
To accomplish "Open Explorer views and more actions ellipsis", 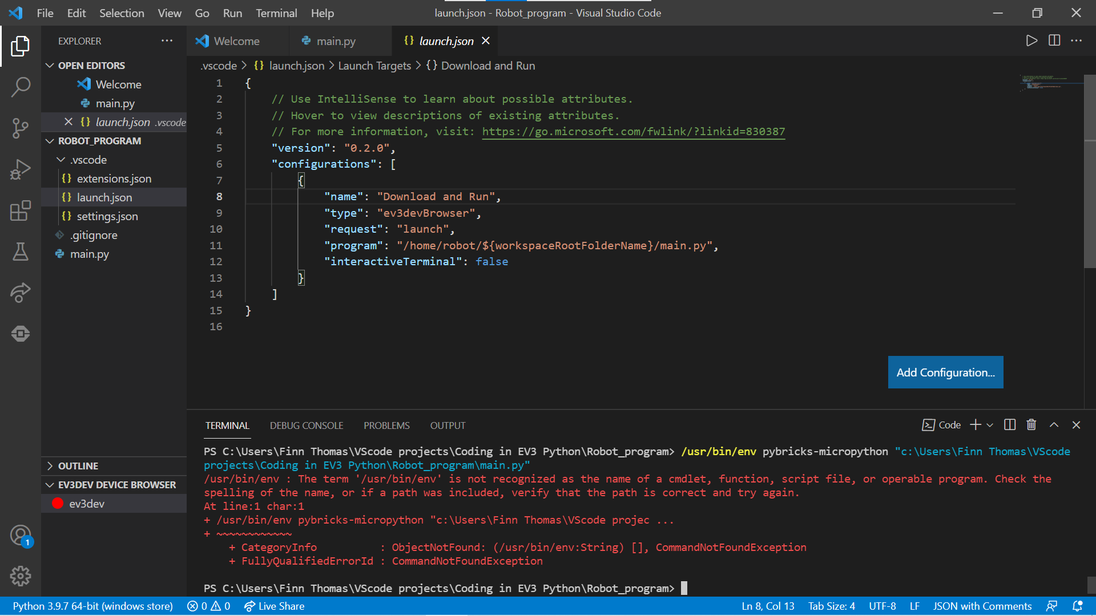I will 167,40.
